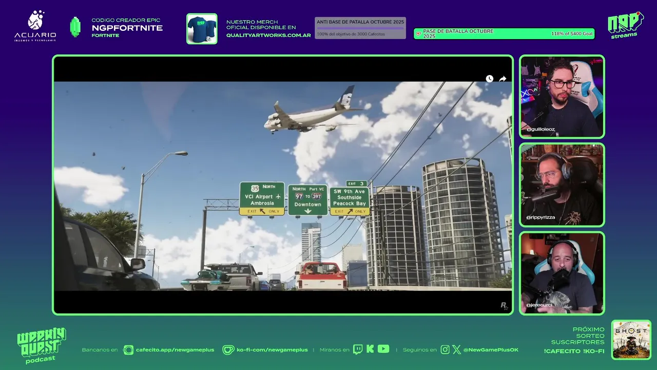
Task: Select the @jerecurci webcam feed
Action: (562, 273)
